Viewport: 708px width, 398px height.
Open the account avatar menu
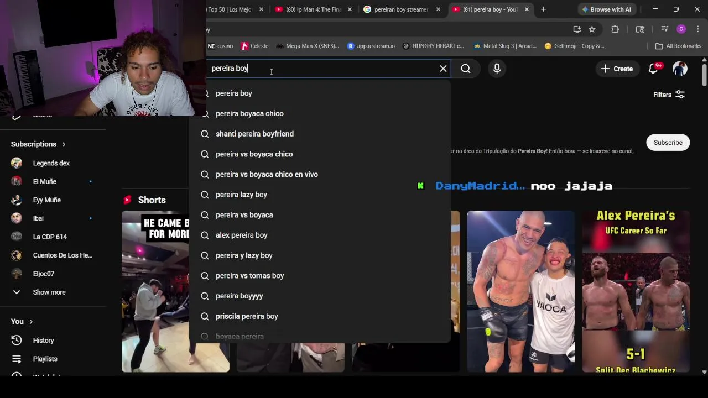(x=680, y=69)
